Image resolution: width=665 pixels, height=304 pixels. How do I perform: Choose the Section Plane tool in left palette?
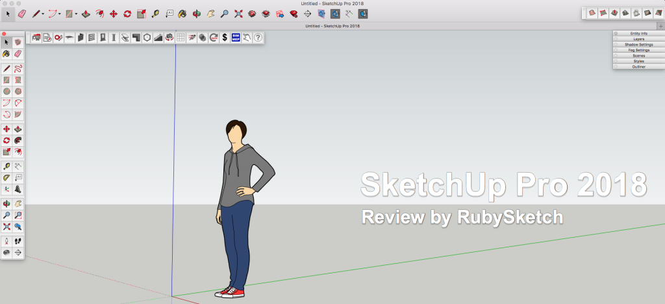[18, 253]
